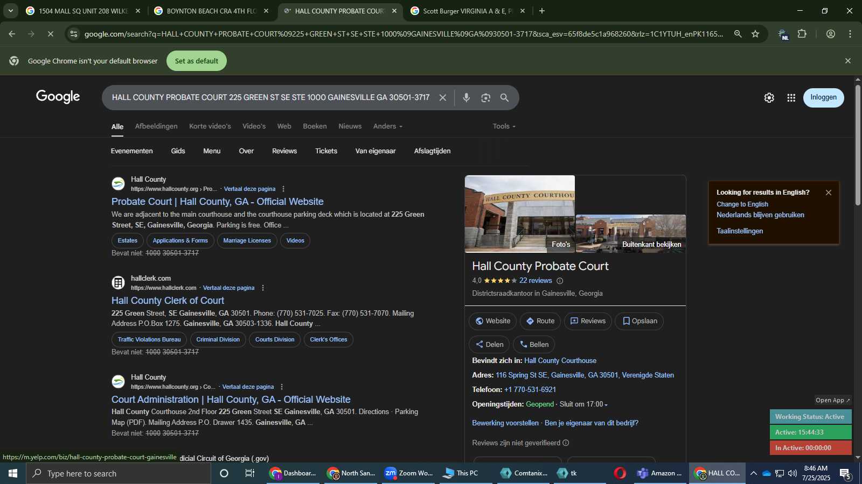Click the Windows taskbar search box

coord(119,473)
